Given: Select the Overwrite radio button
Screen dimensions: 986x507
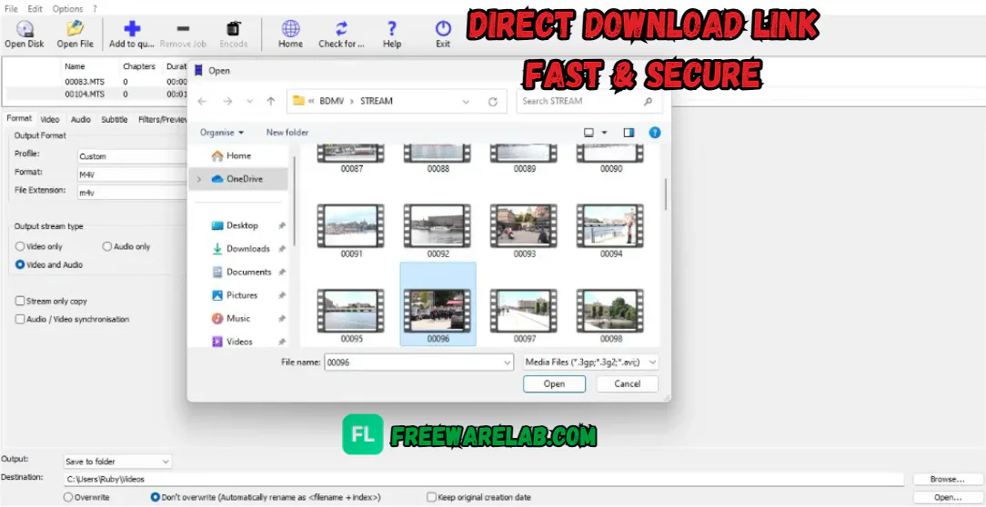Looking at the screenshot, I should pos(68,498).
